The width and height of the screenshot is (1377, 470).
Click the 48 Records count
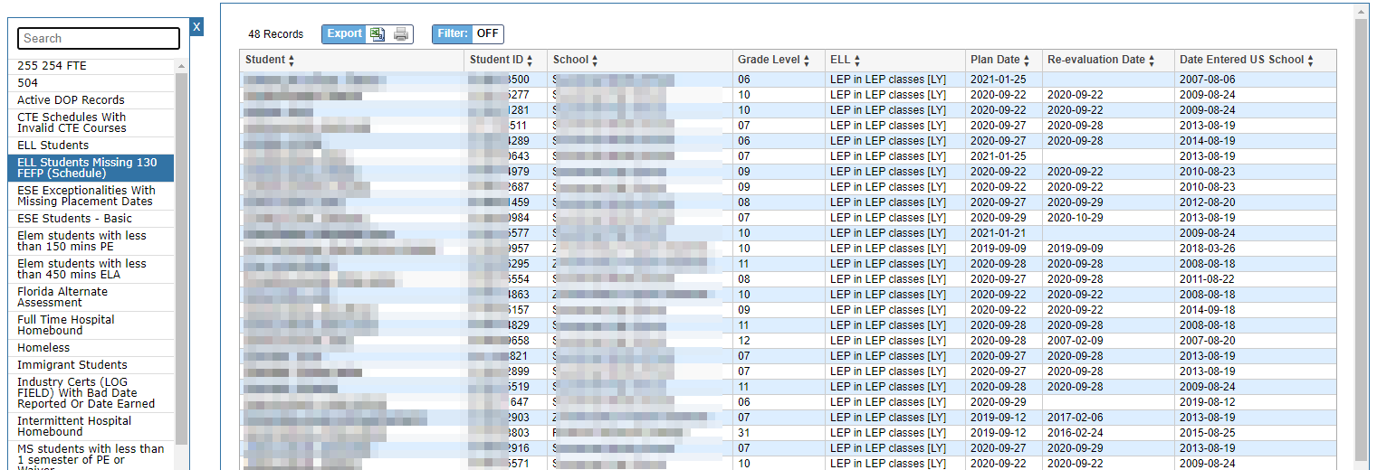(276, 34)
